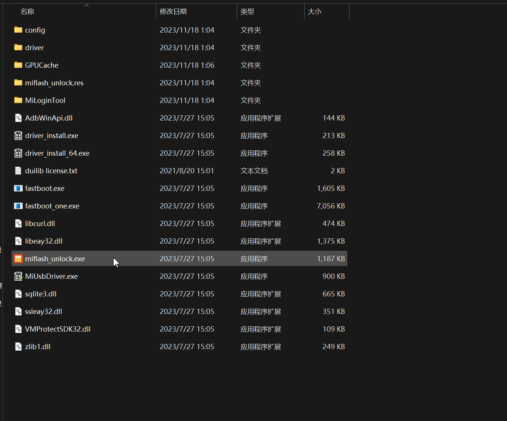The width and height of the screenshot is (507, 421).
Task: Select the AdbWinApi.dll file name
Action: point(49,118)
